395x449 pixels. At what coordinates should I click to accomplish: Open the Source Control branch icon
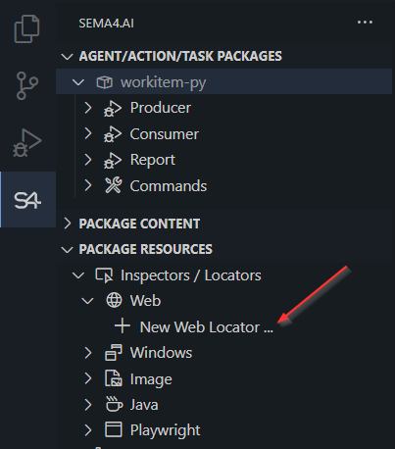coord(27,85)
